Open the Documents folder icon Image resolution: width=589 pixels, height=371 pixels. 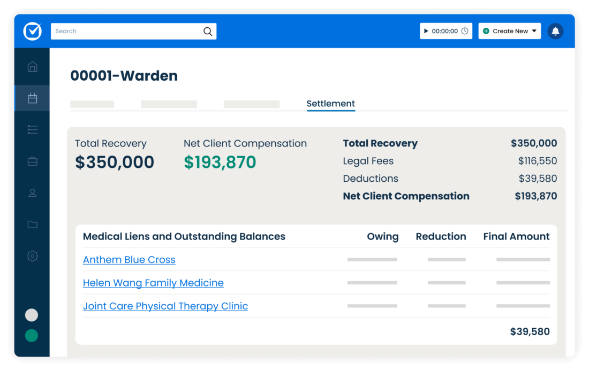tap(32, 225)
